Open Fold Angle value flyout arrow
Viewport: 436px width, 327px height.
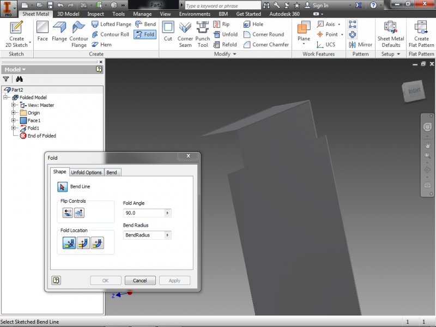[x=167, y=213]
